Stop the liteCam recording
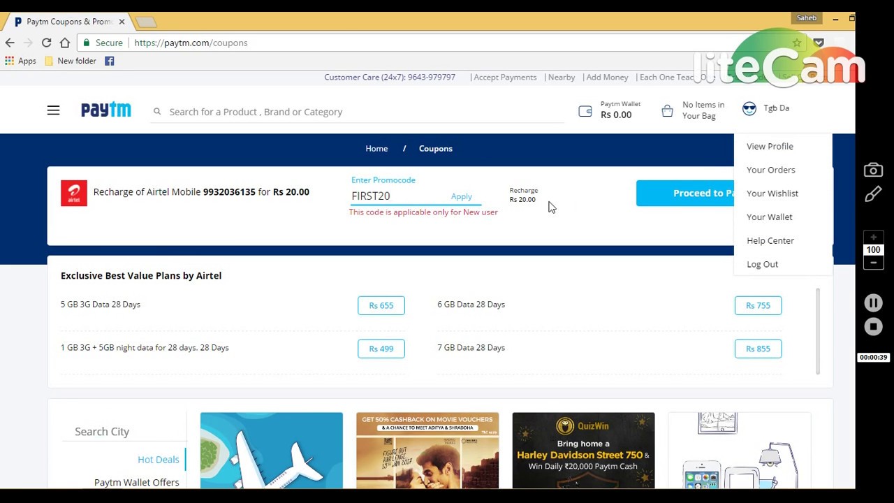 click(x=873, y=326)
